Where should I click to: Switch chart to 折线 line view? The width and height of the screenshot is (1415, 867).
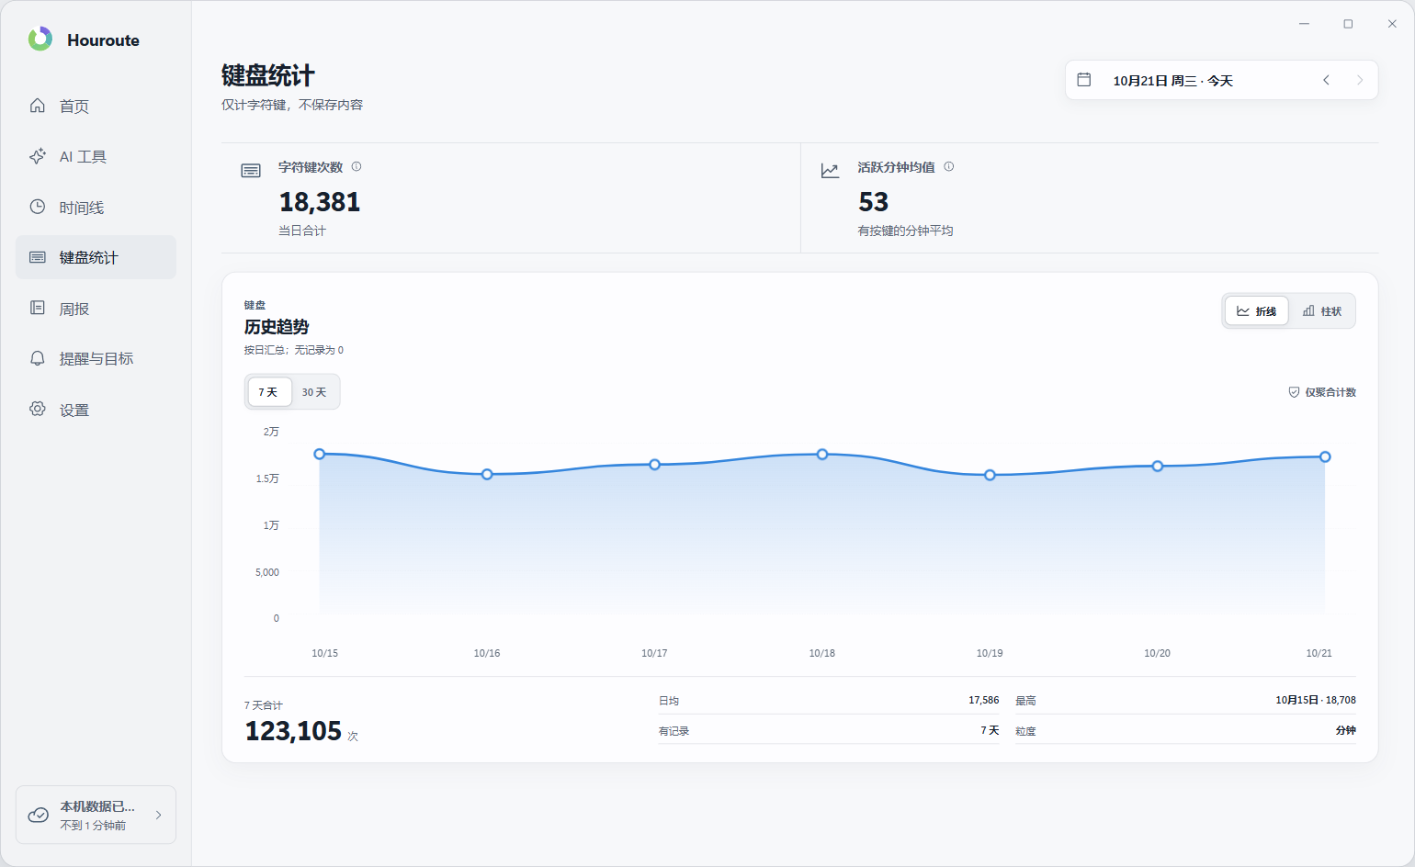(x=1256, y=311)
